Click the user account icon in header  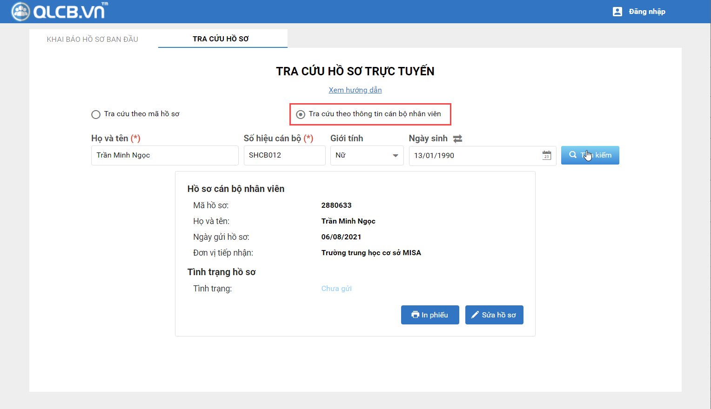pos(617,12)
